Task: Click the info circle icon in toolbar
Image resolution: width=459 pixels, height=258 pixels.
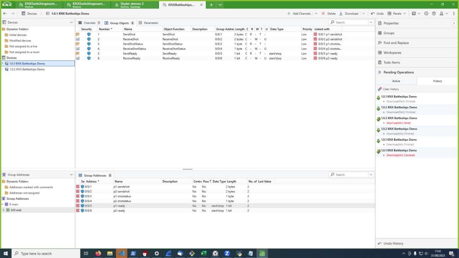Action: (426, 13)
